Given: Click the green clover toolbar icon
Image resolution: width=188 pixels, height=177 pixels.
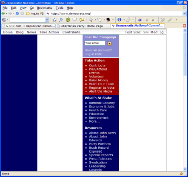Looking at the screenshot, I should point(68,20).
